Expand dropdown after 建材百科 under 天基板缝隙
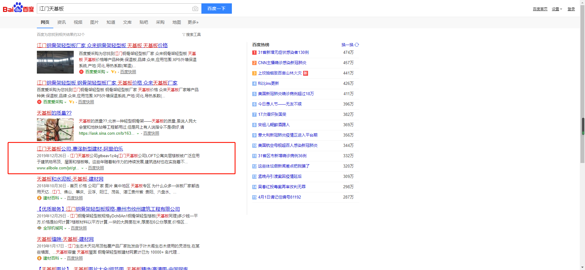 click(x=62, y=259)
